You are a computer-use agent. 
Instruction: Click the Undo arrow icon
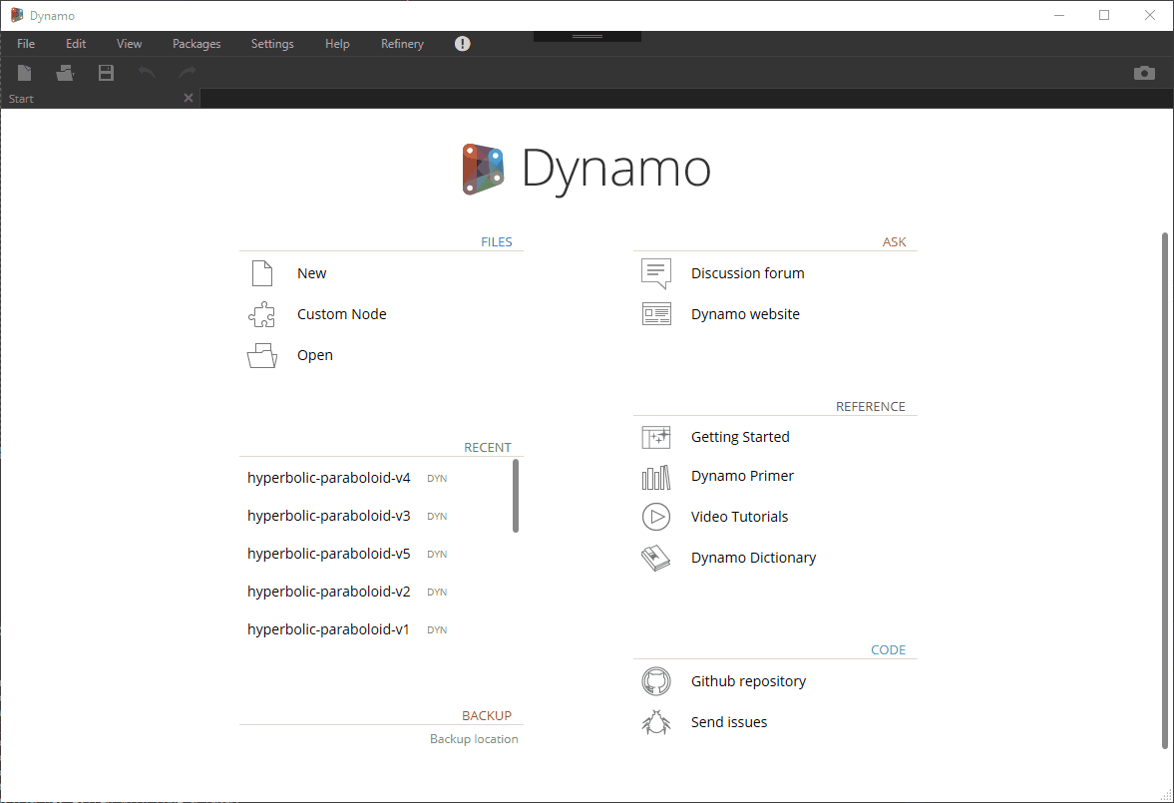(147, 72)
